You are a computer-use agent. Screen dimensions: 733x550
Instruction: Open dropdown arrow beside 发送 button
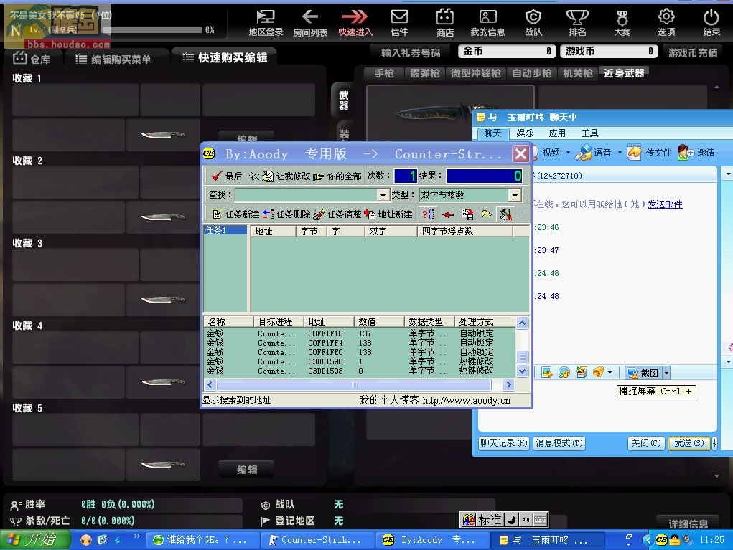(x=714, y=443)
